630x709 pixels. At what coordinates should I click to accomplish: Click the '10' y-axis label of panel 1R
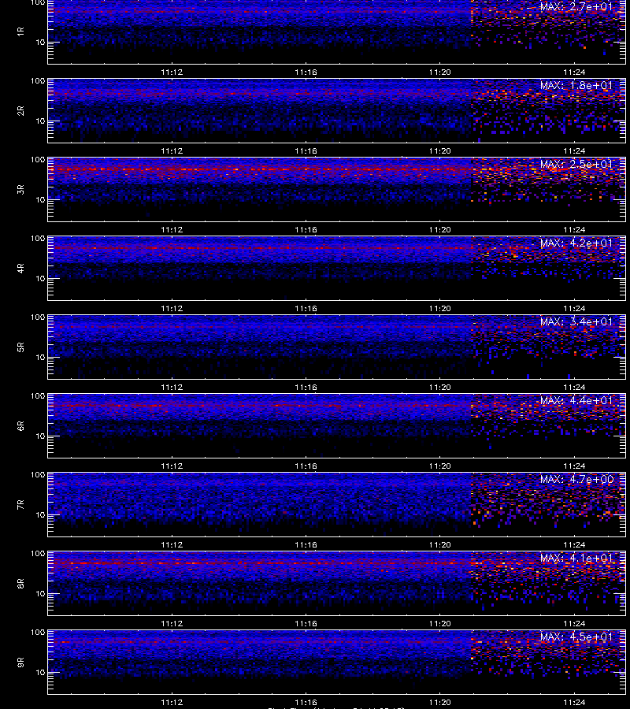tap(41, 43)
